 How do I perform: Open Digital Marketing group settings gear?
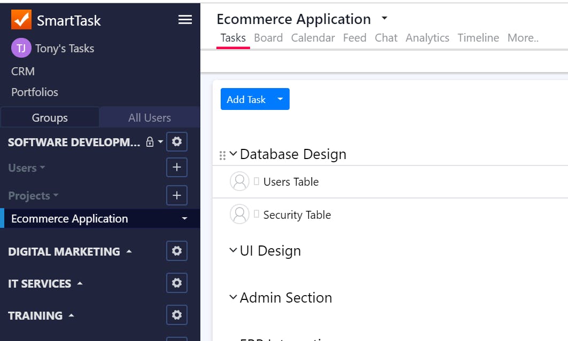177,251
